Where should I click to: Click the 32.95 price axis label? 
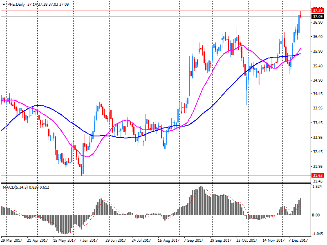(318, 138)
